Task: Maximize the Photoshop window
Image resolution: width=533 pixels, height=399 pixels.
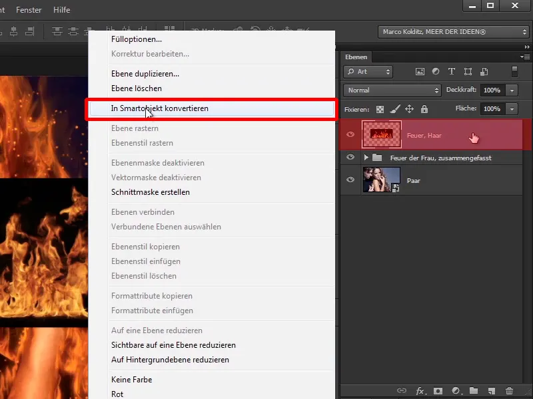Action: [x=490, y=5]
